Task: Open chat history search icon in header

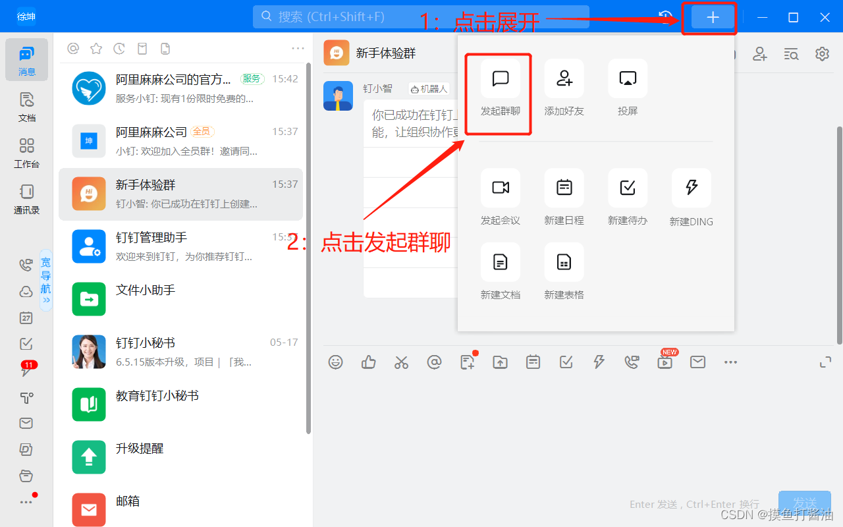Action: (791, 54)
